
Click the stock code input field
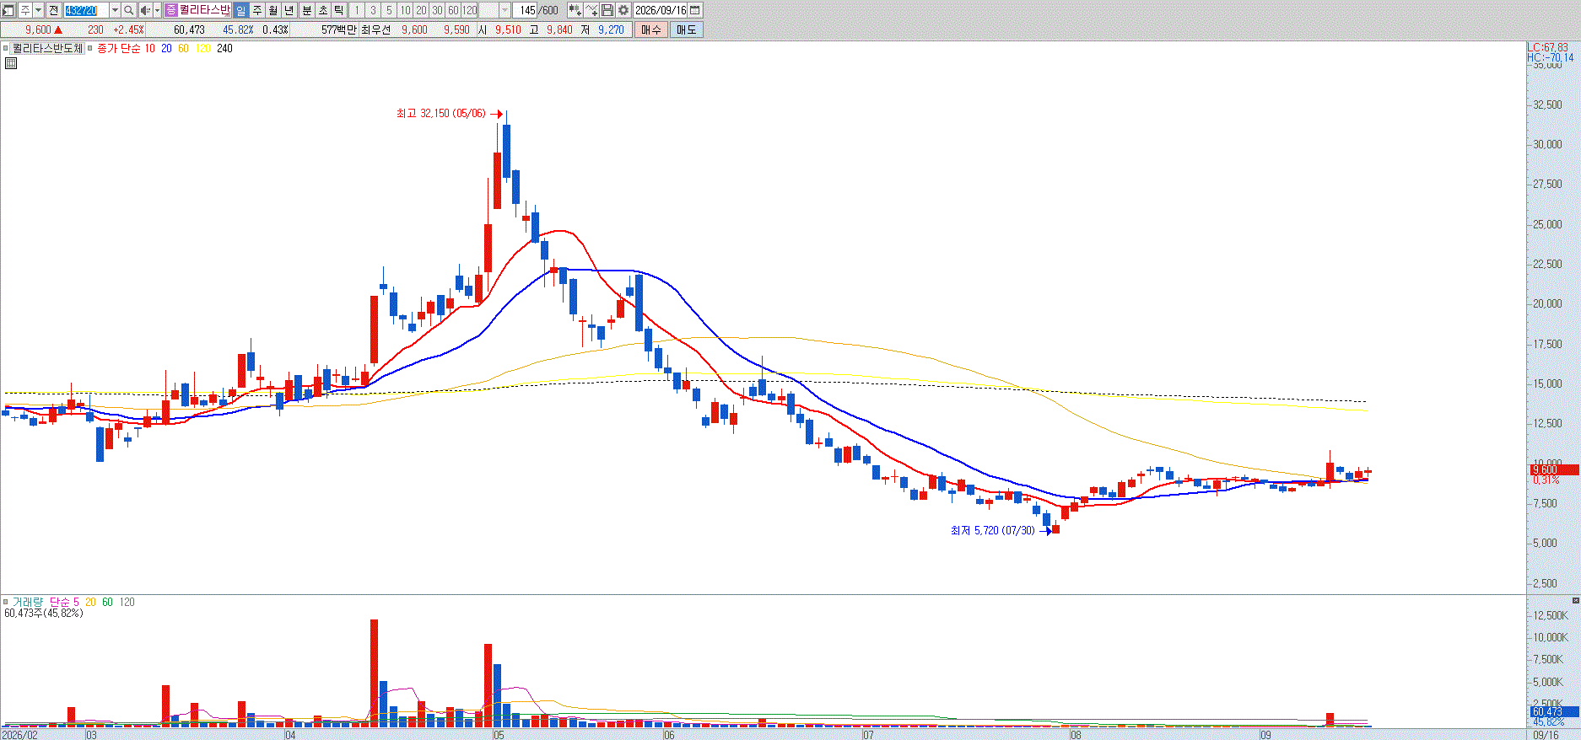click(x=87, y=10)
